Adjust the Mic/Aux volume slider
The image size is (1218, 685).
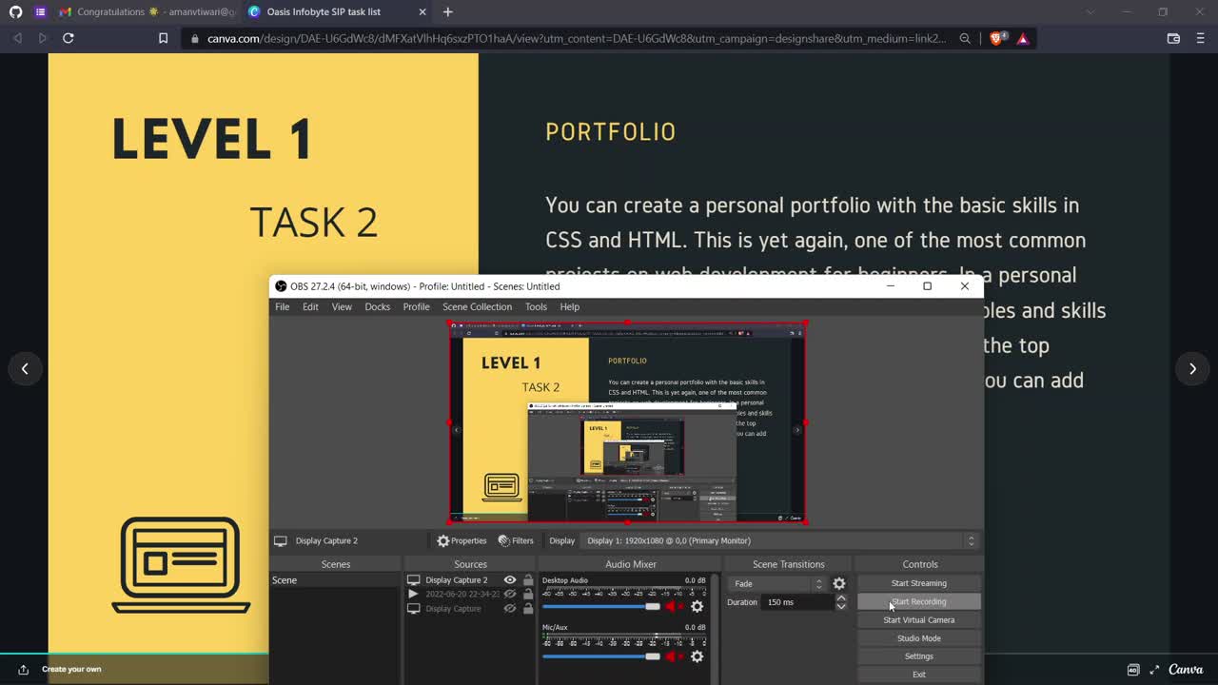652,656
